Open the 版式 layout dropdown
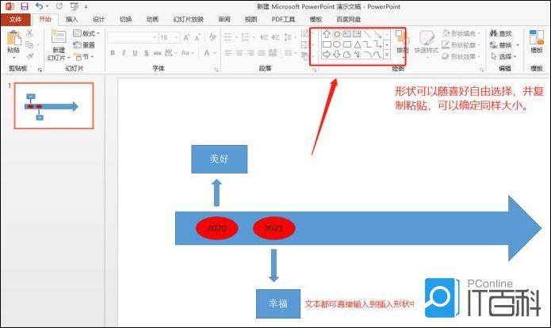551x328 pixels. (86, 33)
